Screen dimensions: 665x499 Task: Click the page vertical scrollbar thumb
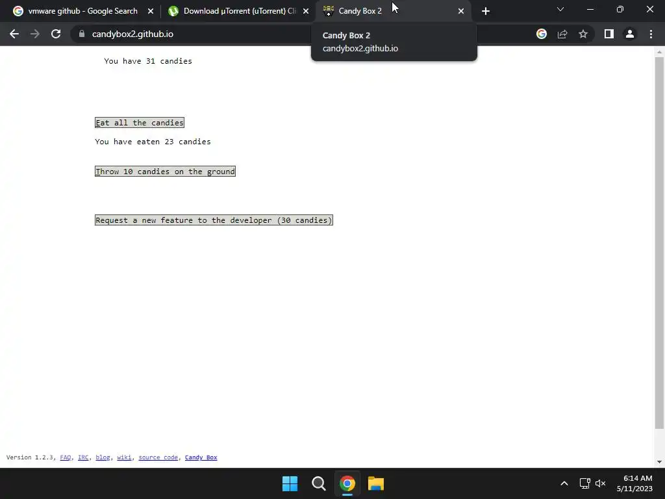[x=659, y=243]
